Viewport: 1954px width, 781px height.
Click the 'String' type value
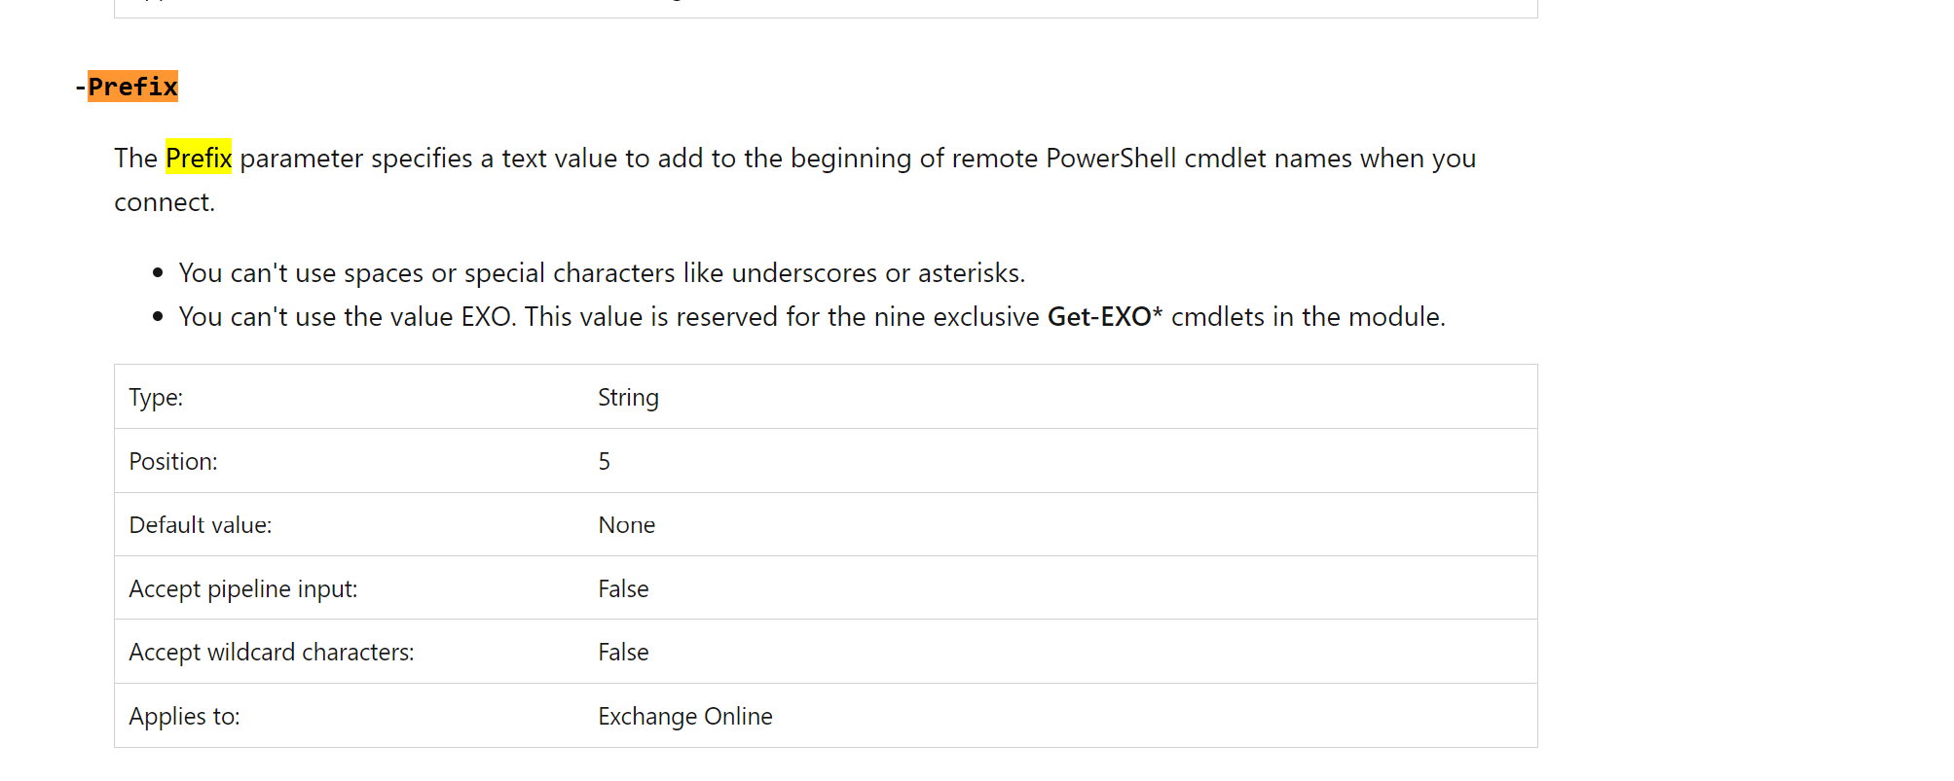tap(628, 397)
